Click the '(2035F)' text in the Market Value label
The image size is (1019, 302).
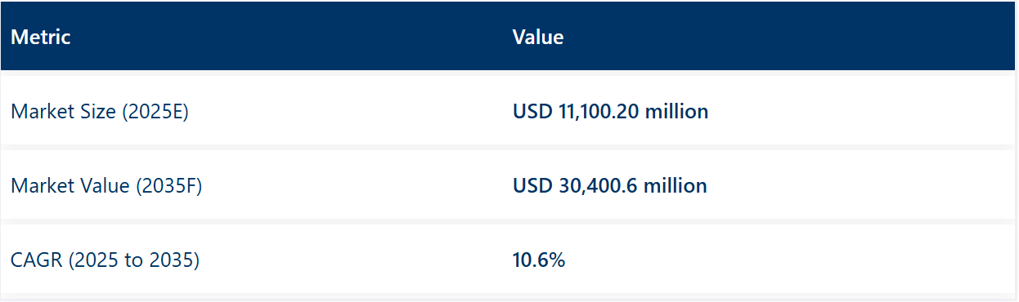(168, 186)
